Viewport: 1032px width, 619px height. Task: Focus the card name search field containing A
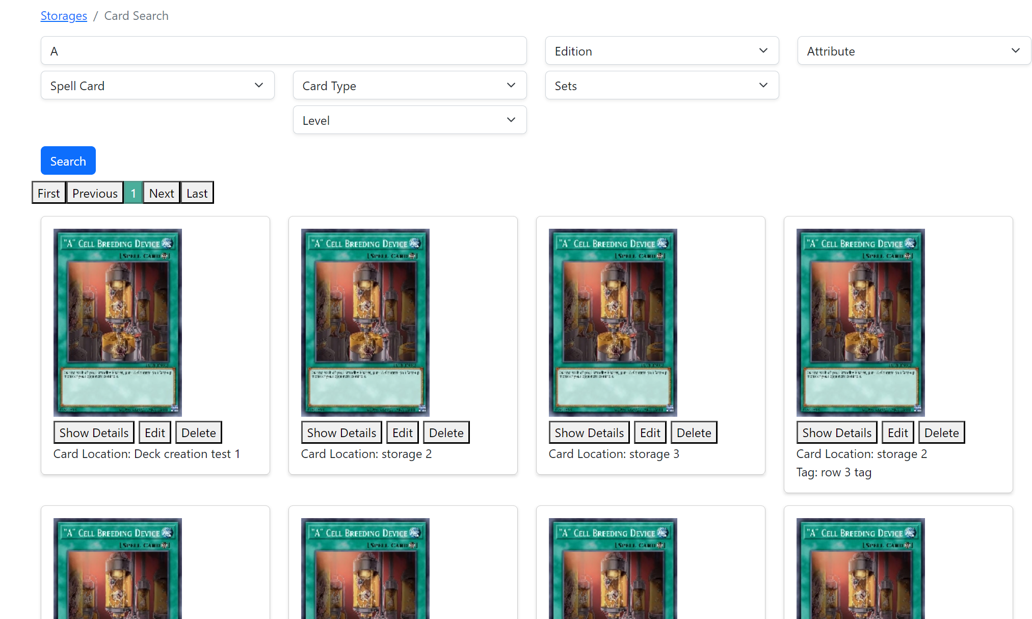[283, 50]
